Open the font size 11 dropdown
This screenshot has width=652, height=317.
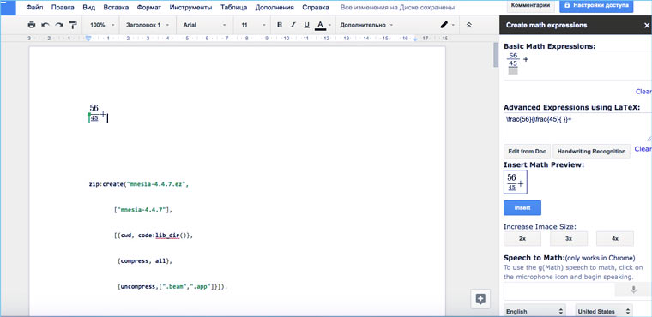pyautogui.click(x=253, y=25)
